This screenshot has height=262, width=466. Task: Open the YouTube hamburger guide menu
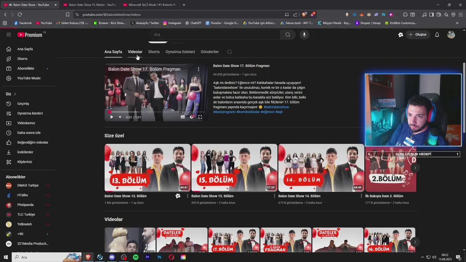click(9, 35)
